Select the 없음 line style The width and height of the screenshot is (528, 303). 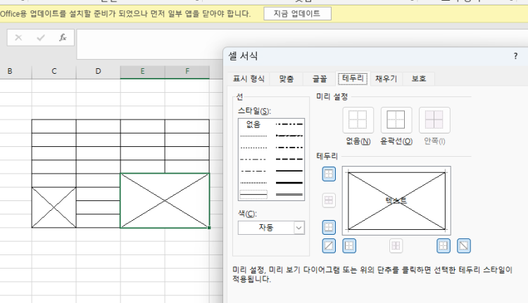253,124
